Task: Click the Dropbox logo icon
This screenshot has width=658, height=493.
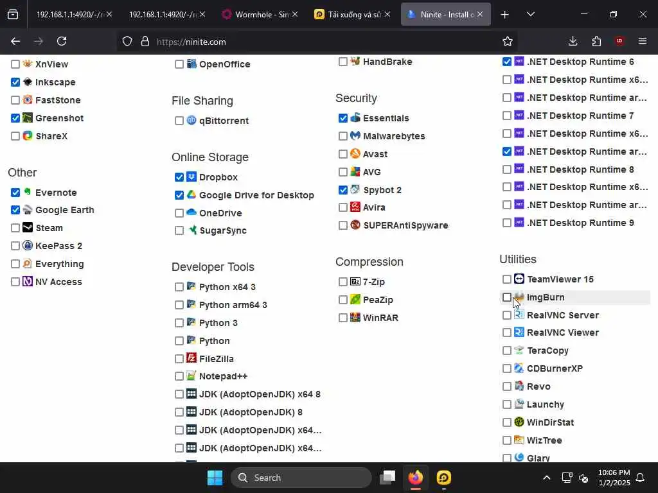Action: pos(191,177)
